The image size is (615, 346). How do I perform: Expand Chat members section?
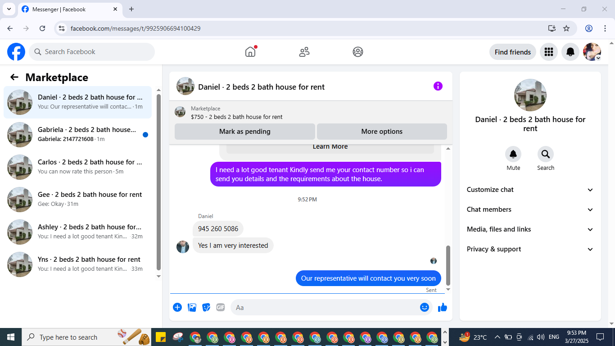(530, 209)
